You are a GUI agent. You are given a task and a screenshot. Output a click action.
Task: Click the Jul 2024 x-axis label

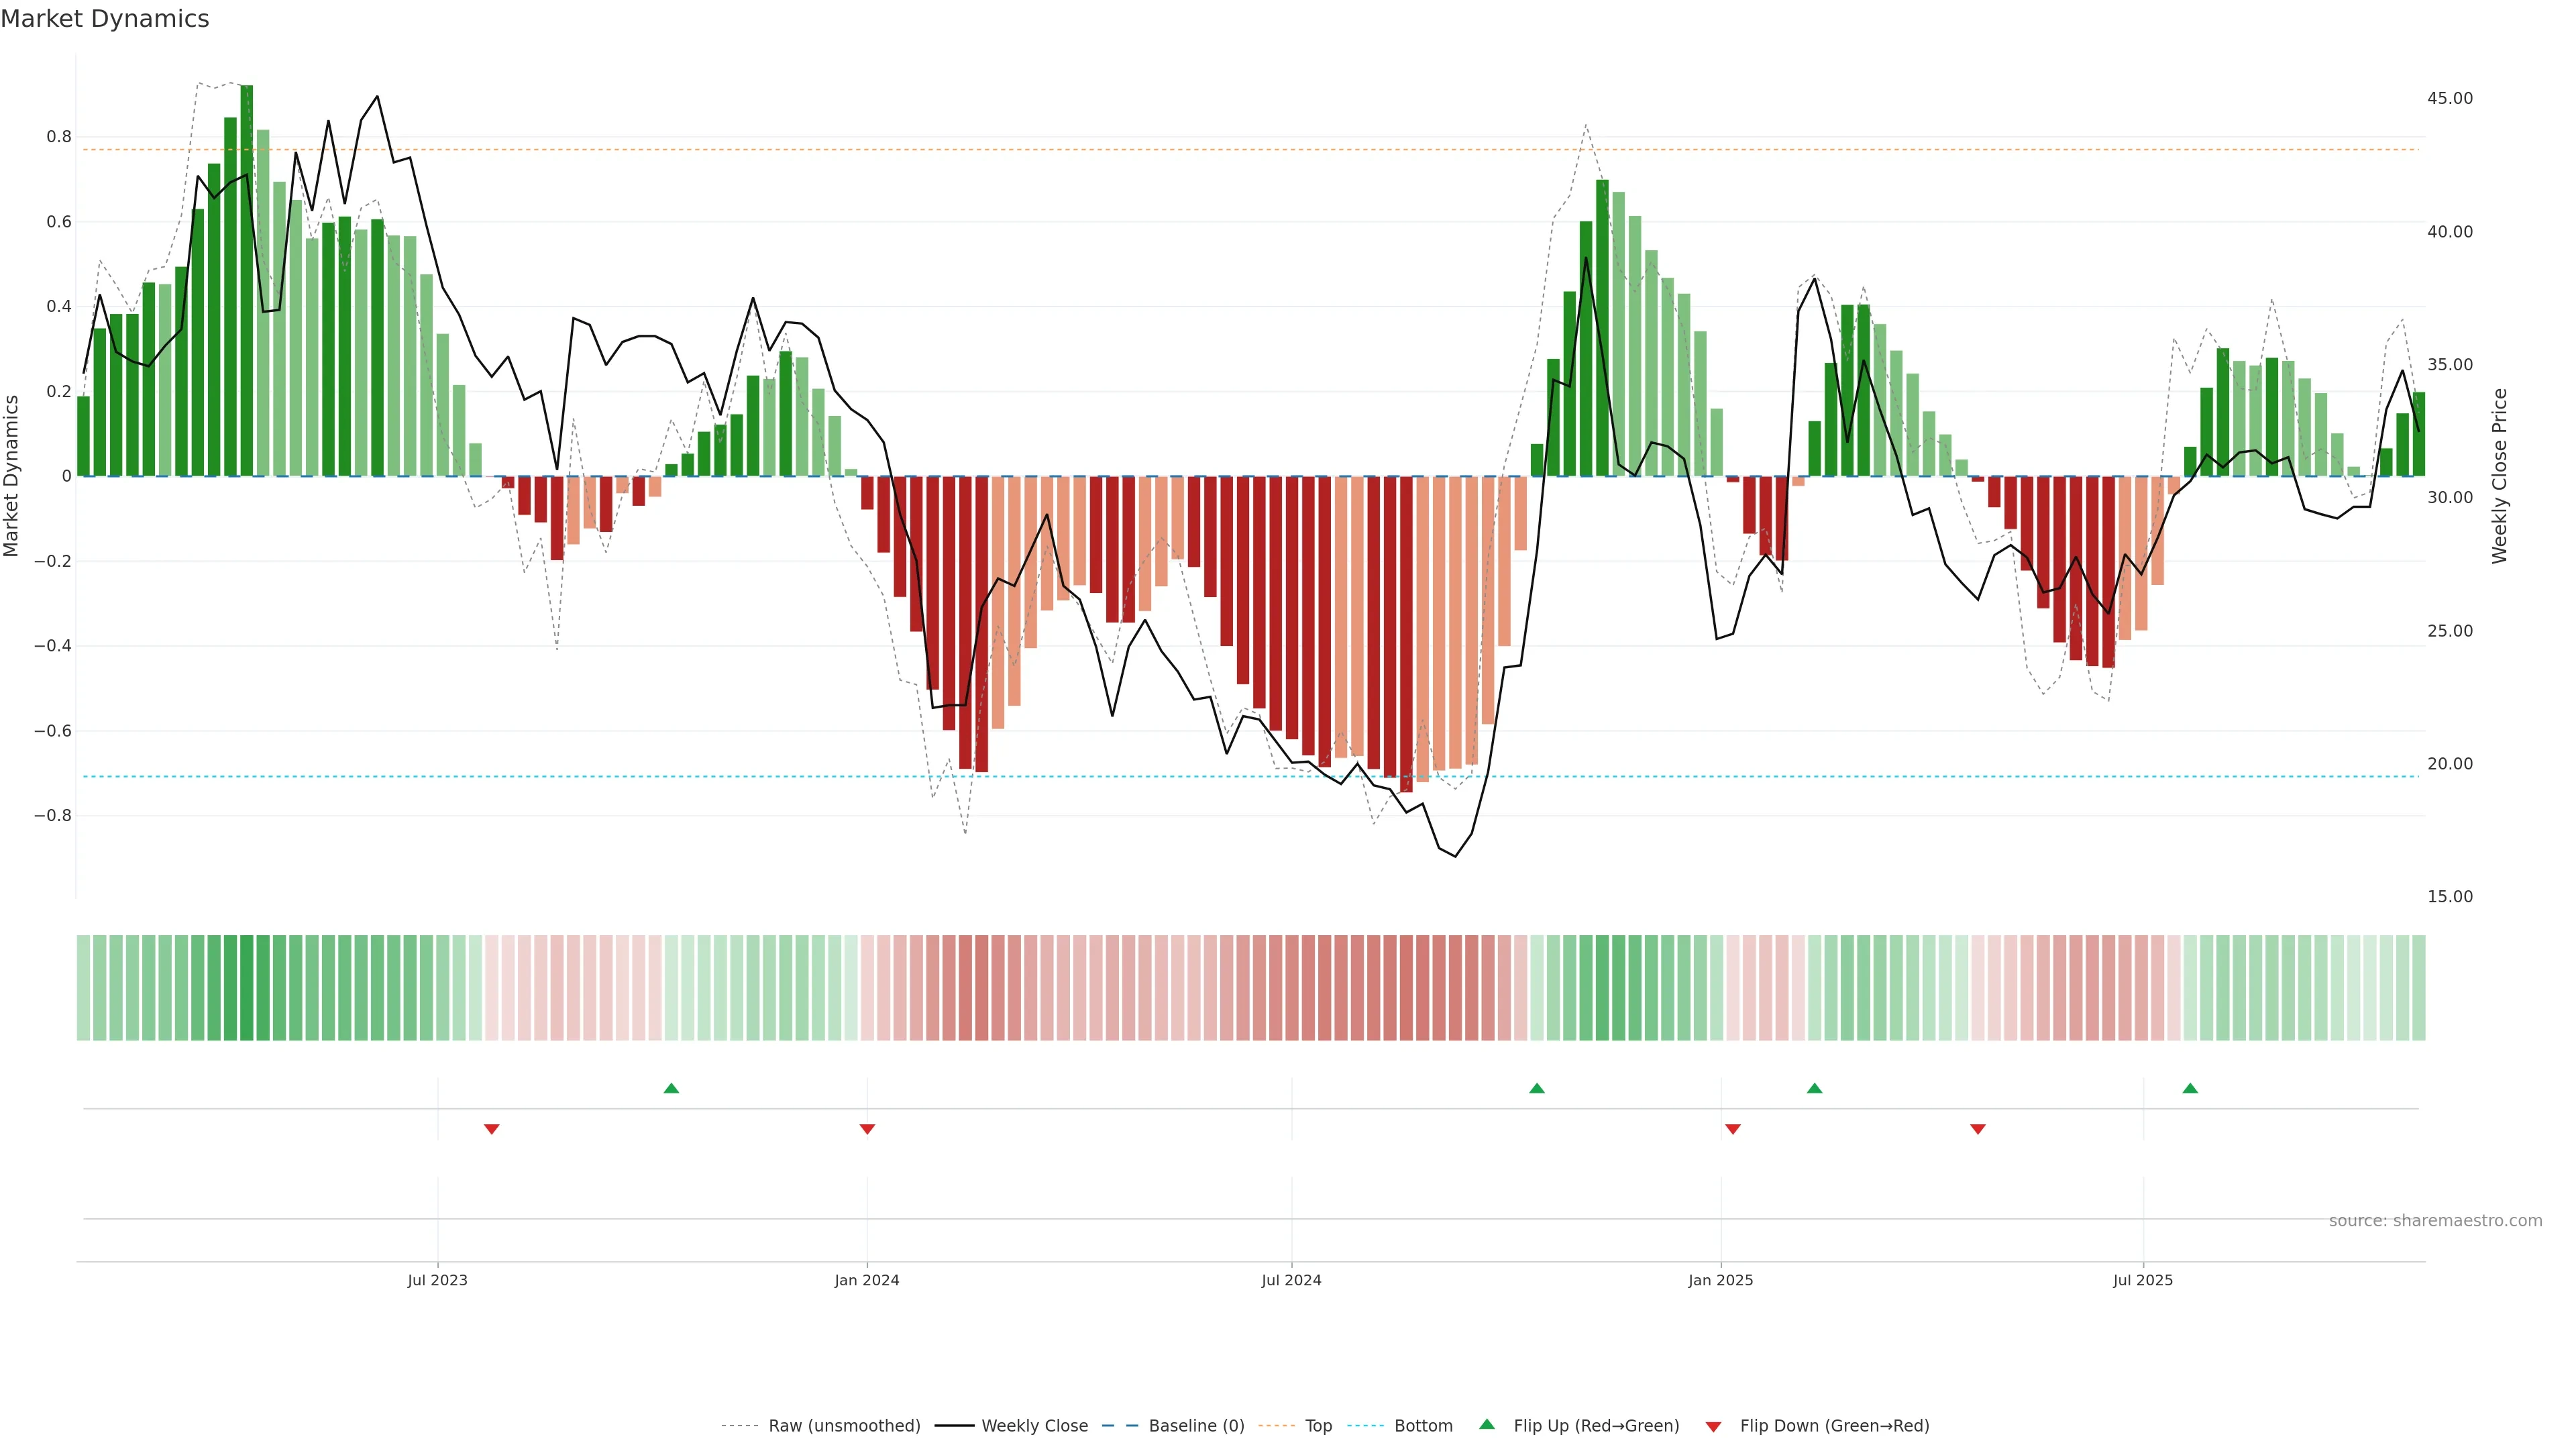coord(1291,1280)
